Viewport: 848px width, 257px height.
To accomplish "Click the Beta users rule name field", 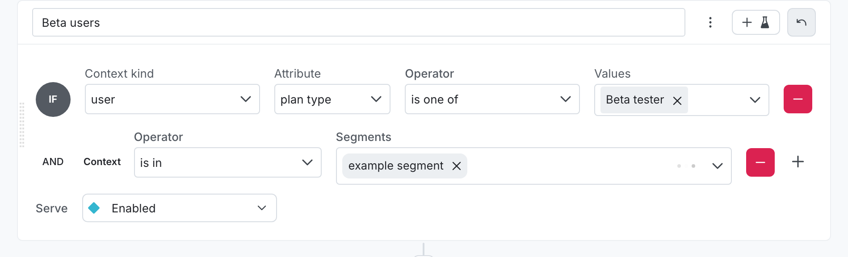I will click(x=358, y=22).
